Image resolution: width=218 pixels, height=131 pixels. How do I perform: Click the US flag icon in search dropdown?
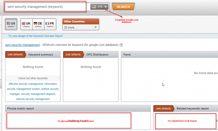pos(94,7)
